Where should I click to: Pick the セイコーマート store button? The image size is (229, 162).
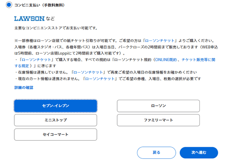(55, 134)
